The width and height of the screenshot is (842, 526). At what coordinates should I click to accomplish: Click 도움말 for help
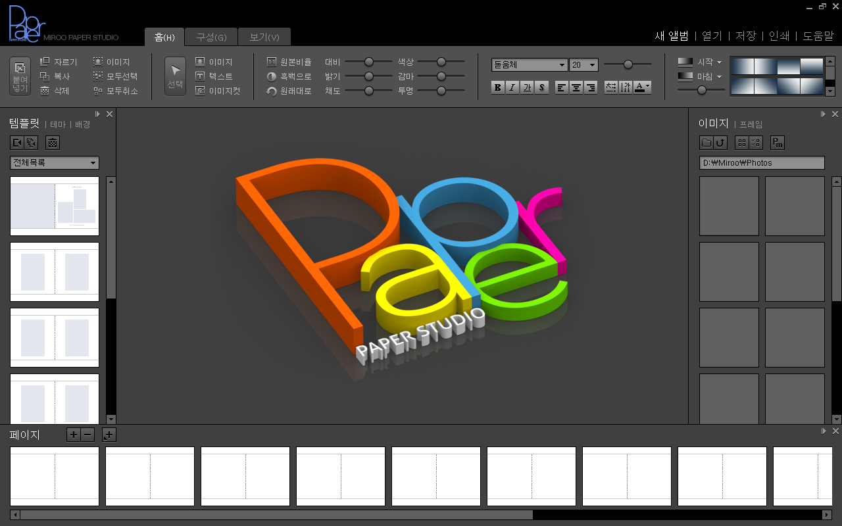click(818, 36)
